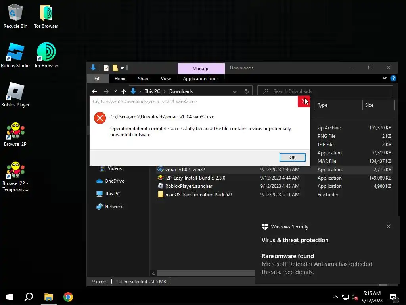The image size is (406, 305).
Task: Click the 191,370 KB size cell
Action: [x=380, y=127]
